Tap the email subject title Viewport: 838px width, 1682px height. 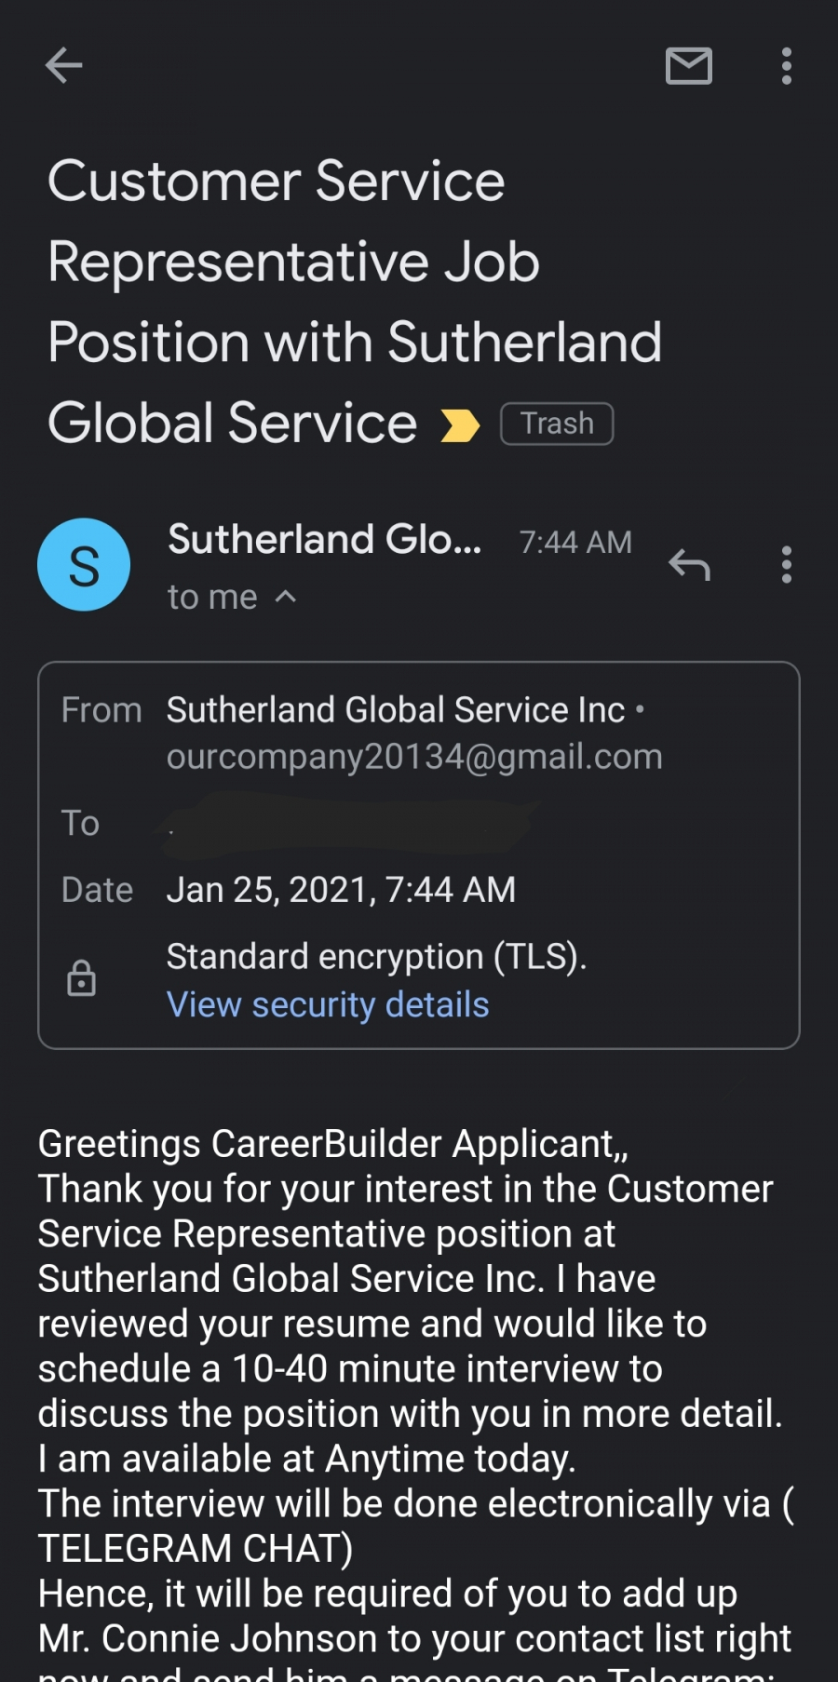pyautogui.click(x=354, y=301)
